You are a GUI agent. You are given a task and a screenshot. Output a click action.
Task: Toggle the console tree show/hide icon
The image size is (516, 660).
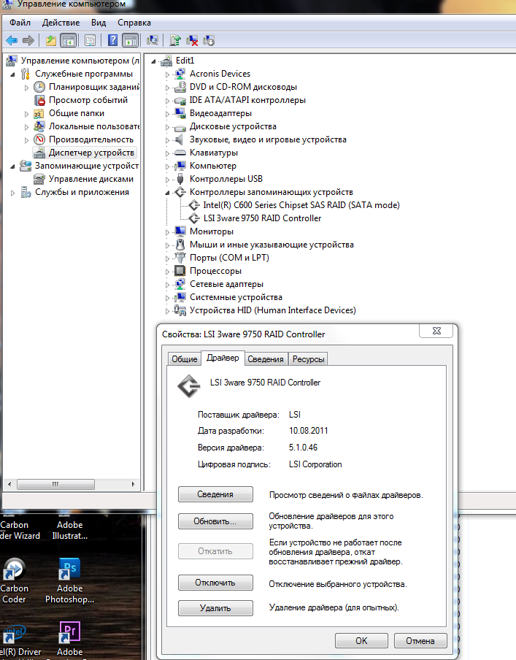(68, 40)
